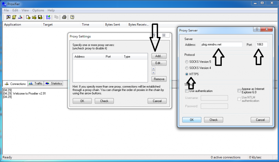Screen dimensions: 279x162
Task: Move proxy up in chain arrow
Action: coord(154,69)
